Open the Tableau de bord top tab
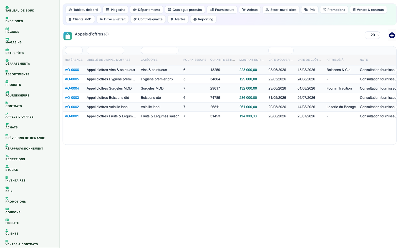This screenshot has width=401, height=248. point(83,10)
